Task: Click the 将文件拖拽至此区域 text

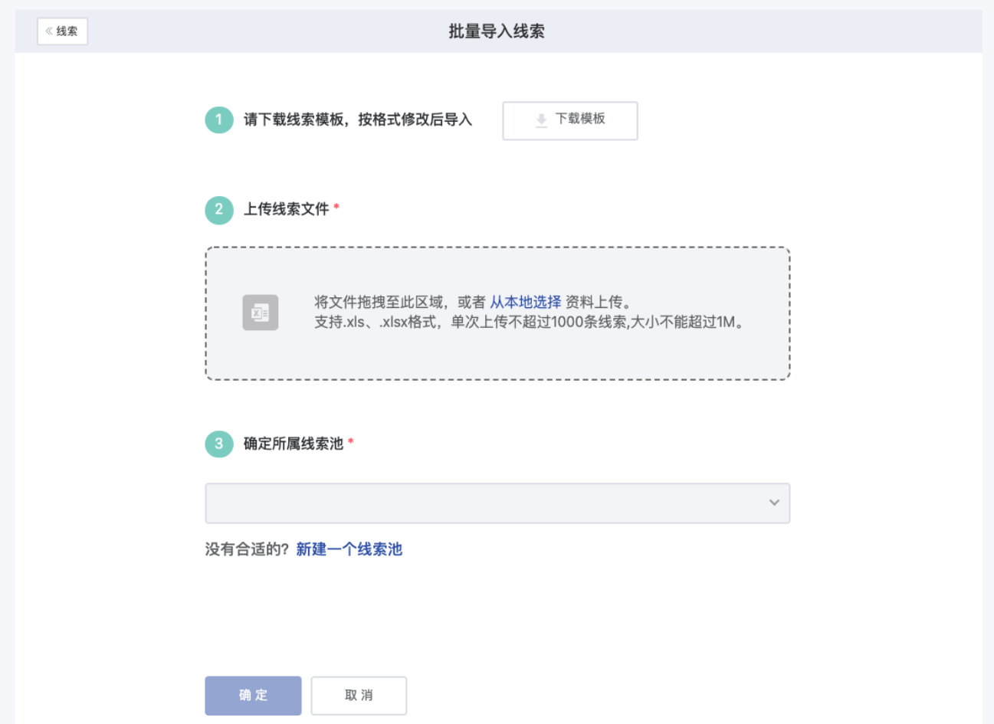Action: pos(379,302)
